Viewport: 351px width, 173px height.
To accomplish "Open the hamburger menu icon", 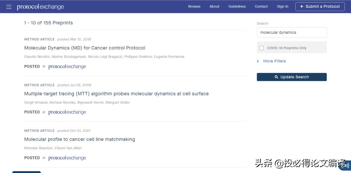I will pyautogui.click(x=9, y=7).
